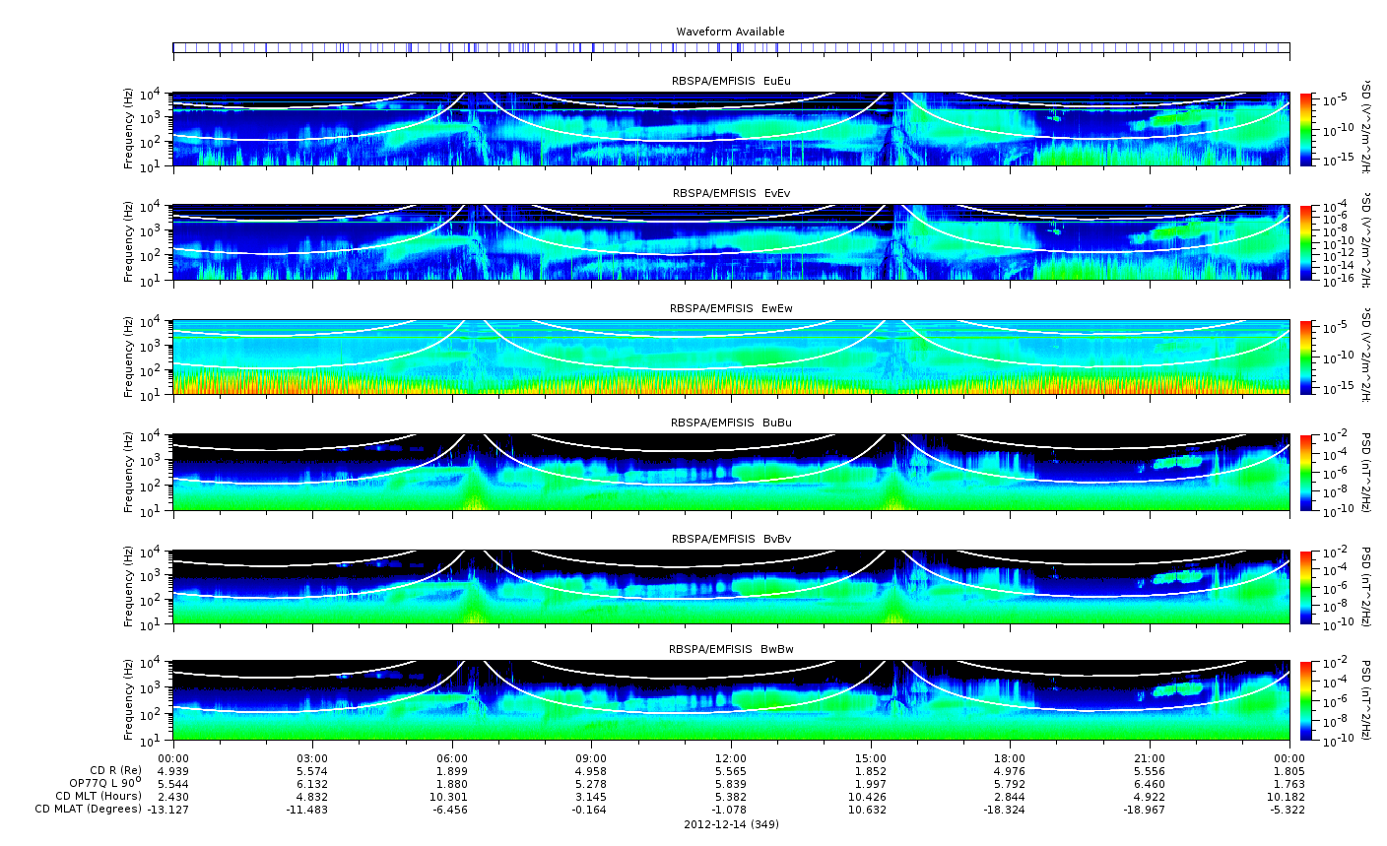Click the BwBw spectrogram color bar
This screenshot has width=1387, height=846.
coord(1306,700)
